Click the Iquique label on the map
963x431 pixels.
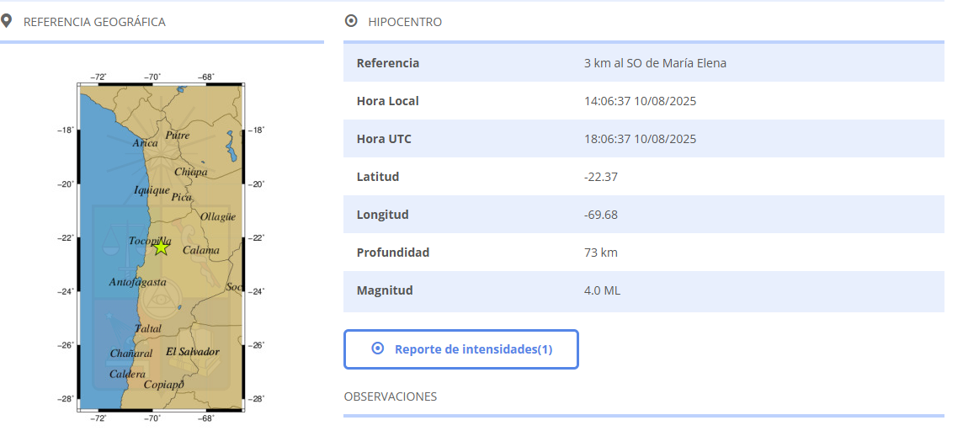tap(152, 190)
